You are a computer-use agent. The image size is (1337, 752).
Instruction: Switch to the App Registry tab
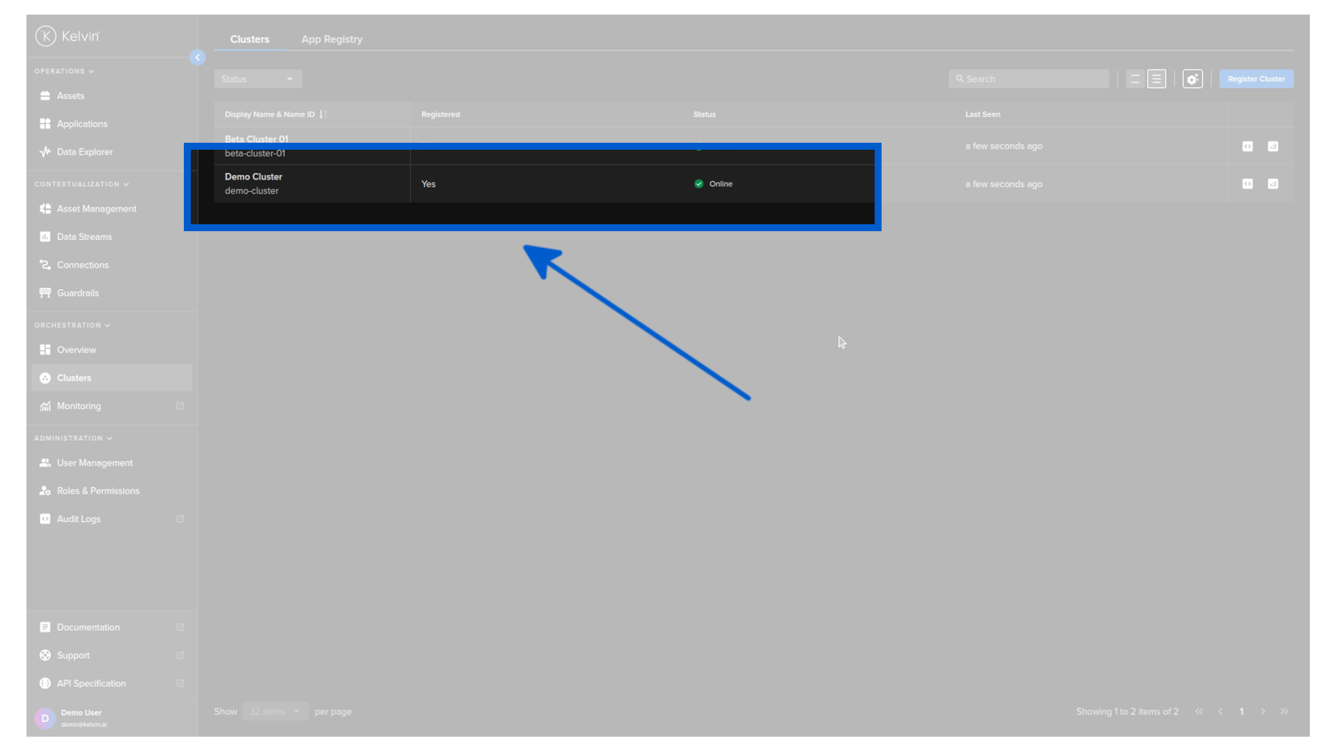pyautogui.click(x=331, y=40)
